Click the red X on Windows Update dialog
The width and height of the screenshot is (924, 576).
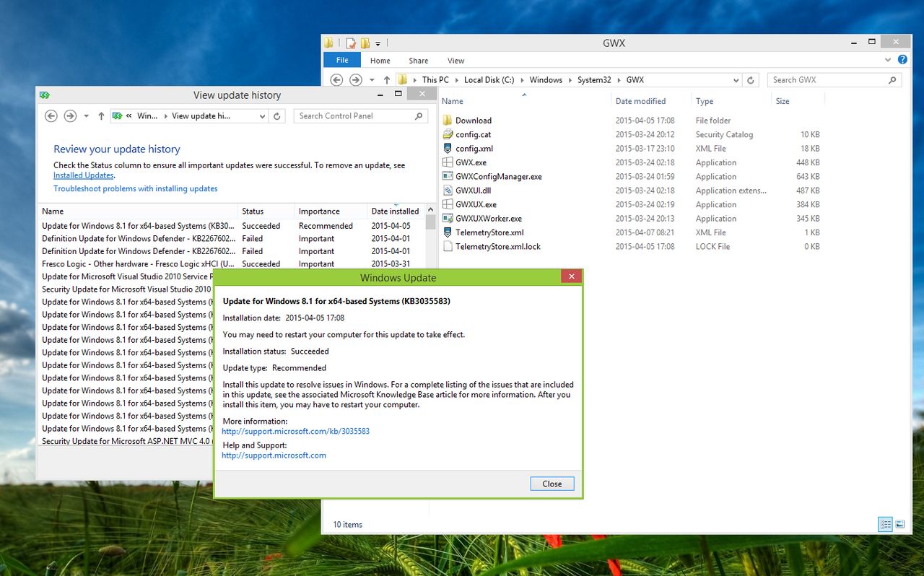[x=572, y=276]
